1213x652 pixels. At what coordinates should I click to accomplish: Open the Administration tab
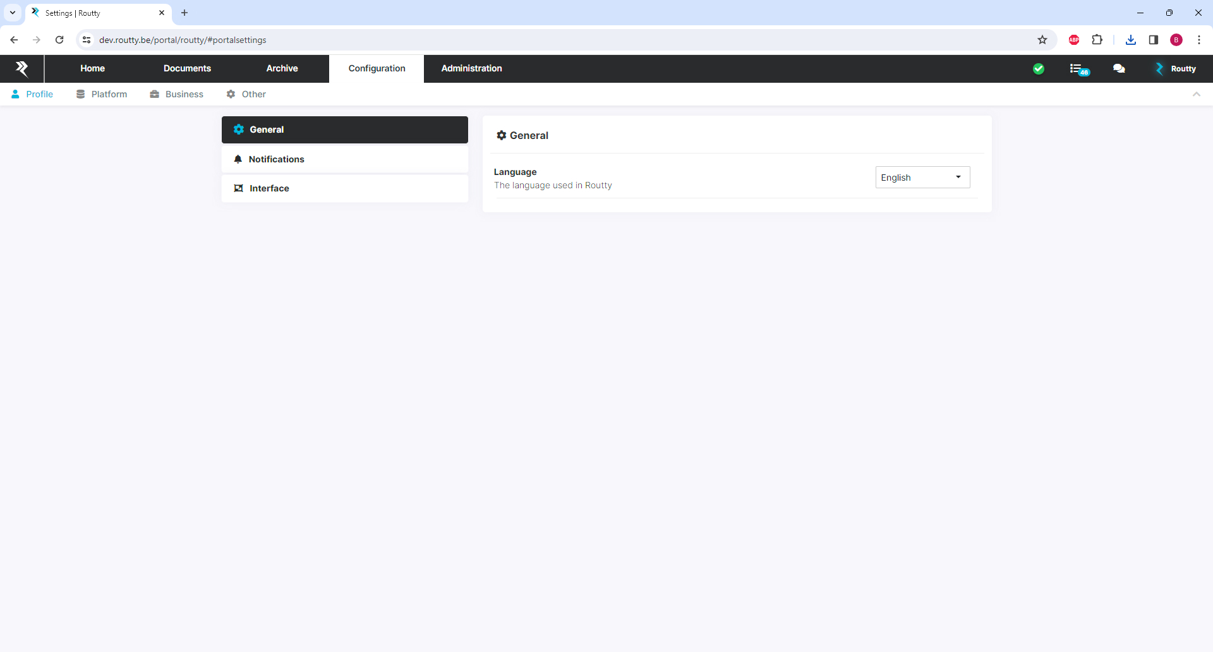coord(471,69)
